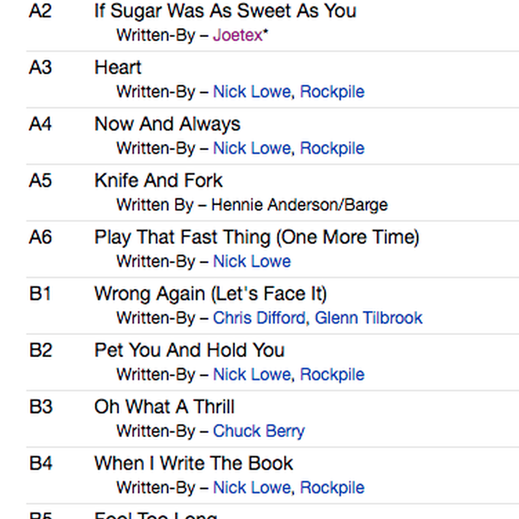Screen dimensions: 519x519
Task: Open the Joetex writer link
Action: coord(237,35)
